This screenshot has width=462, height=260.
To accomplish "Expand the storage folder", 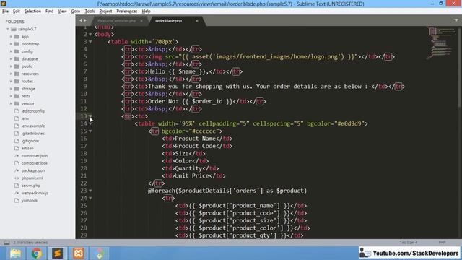I will [11, 89].
